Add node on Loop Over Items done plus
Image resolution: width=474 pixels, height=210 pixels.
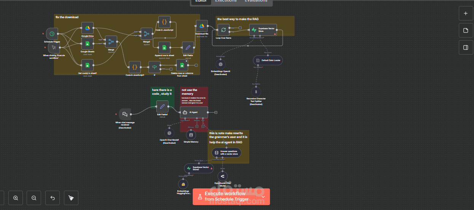point(240,28)
